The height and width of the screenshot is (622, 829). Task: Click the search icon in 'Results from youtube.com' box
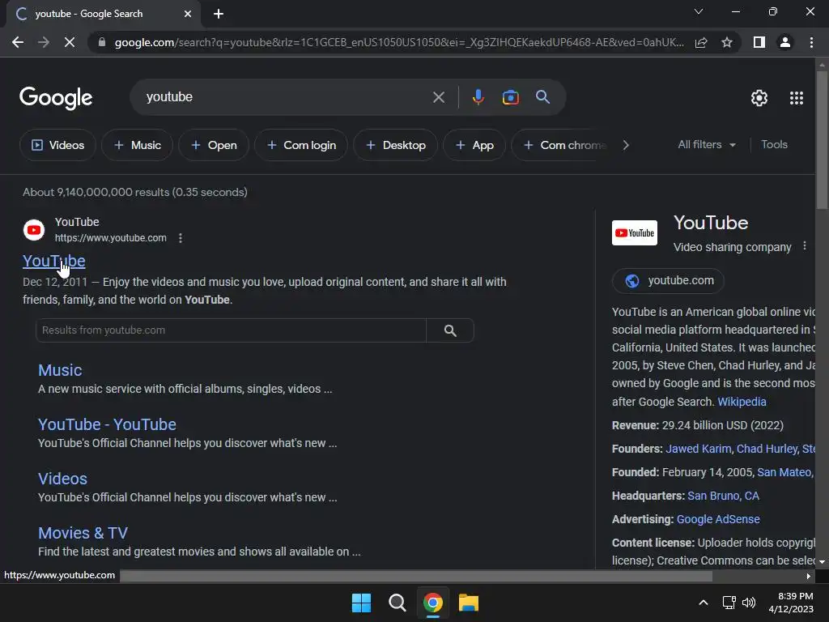click(450, 330)
